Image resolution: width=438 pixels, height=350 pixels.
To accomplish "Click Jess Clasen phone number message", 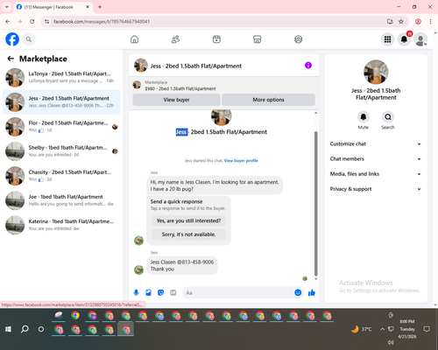I will point(182,265).
